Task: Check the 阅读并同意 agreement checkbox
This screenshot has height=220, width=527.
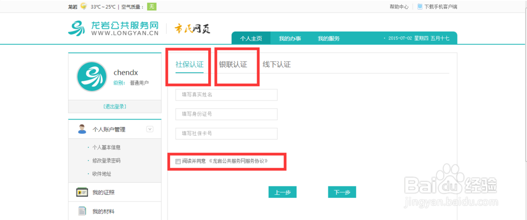Action: (178, 162)
